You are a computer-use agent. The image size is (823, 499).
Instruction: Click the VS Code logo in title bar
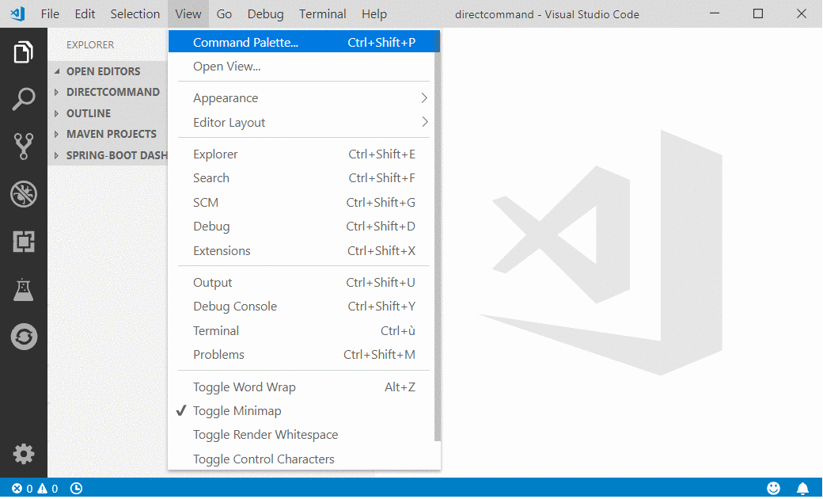17,13
